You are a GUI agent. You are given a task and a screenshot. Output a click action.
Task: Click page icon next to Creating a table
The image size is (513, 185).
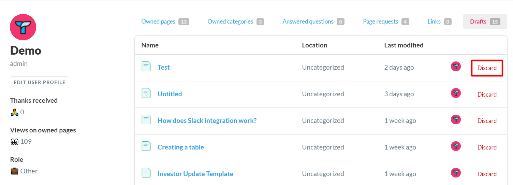click(x=146, y=146)
